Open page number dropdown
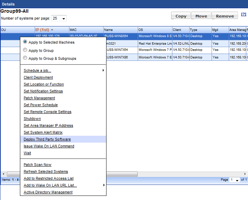This screenshot has height=200, width=248. 234,180
